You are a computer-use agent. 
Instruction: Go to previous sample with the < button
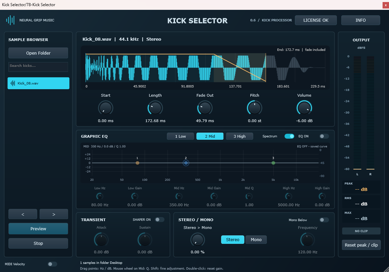point(23,214)
